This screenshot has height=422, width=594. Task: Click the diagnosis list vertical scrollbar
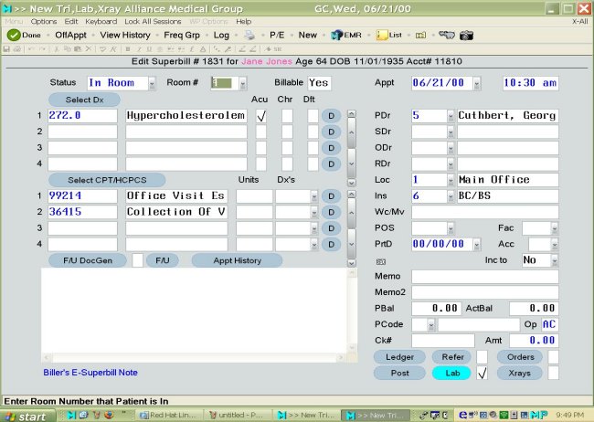[x=352, y=148]
